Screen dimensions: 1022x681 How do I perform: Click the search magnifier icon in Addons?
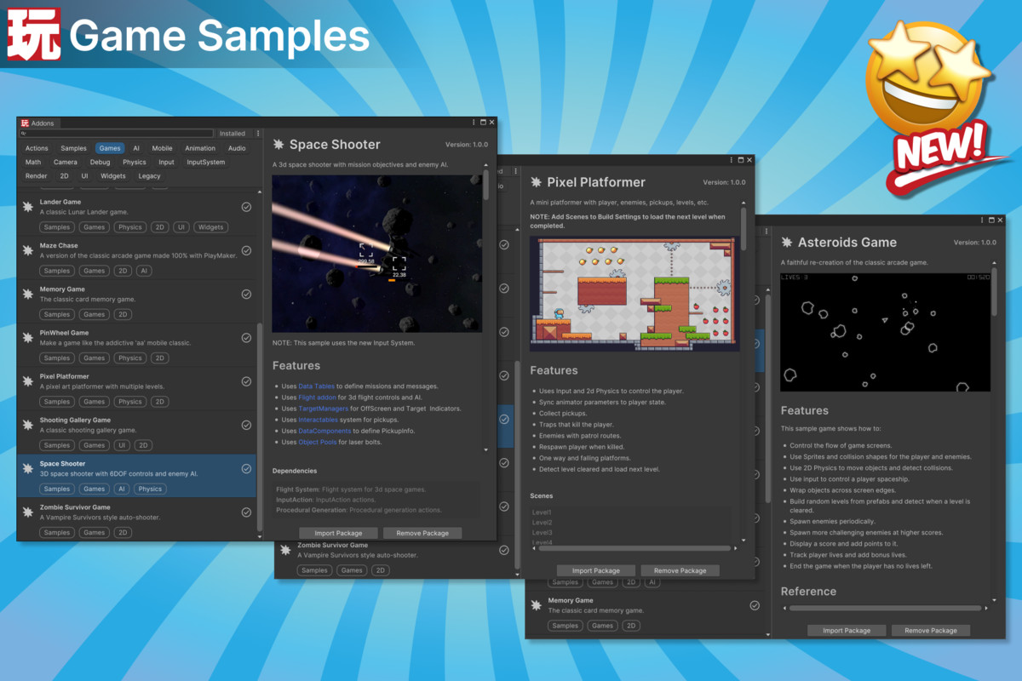[x=24, y=134]
